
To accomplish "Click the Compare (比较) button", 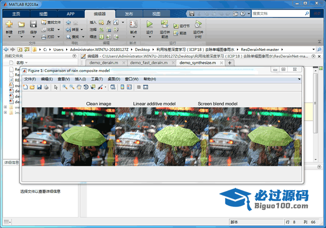I will [48, 30].
